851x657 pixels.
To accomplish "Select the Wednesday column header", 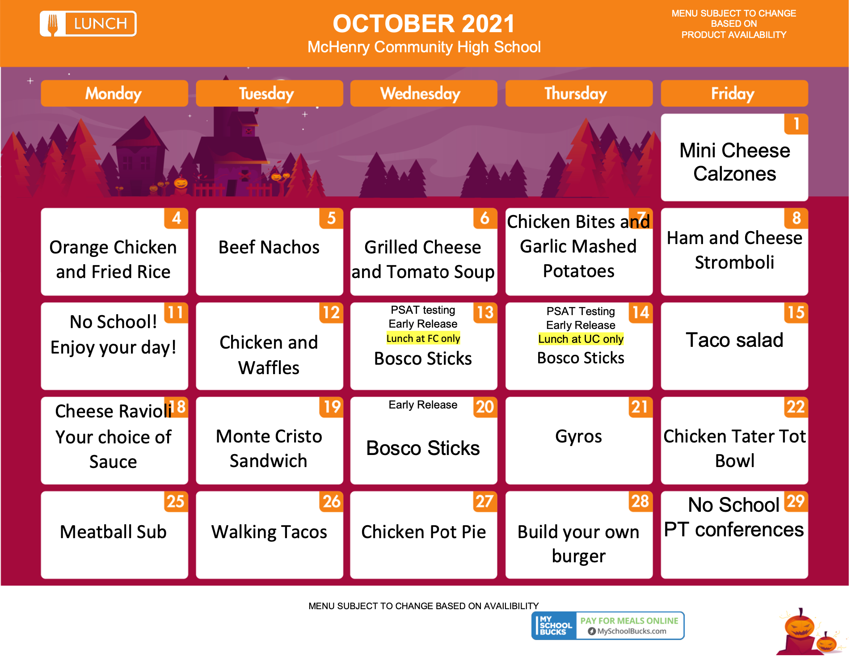I will tap(424, 93).
